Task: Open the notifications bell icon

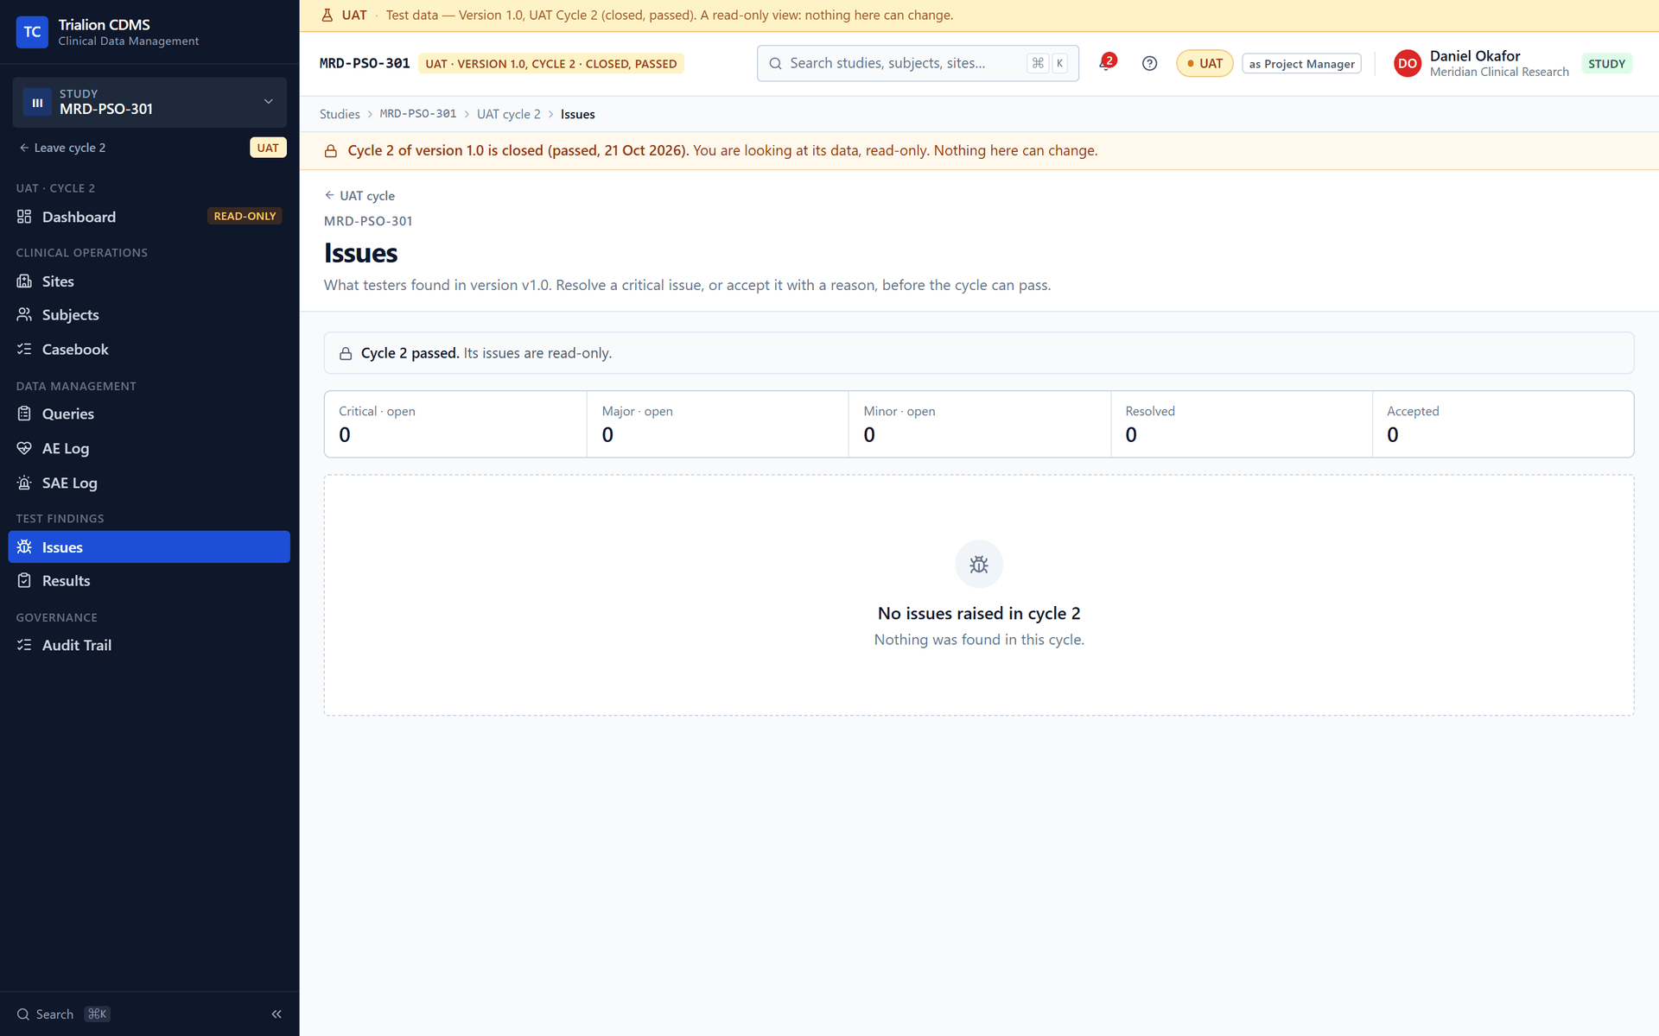Action: tap(1106, 63)
